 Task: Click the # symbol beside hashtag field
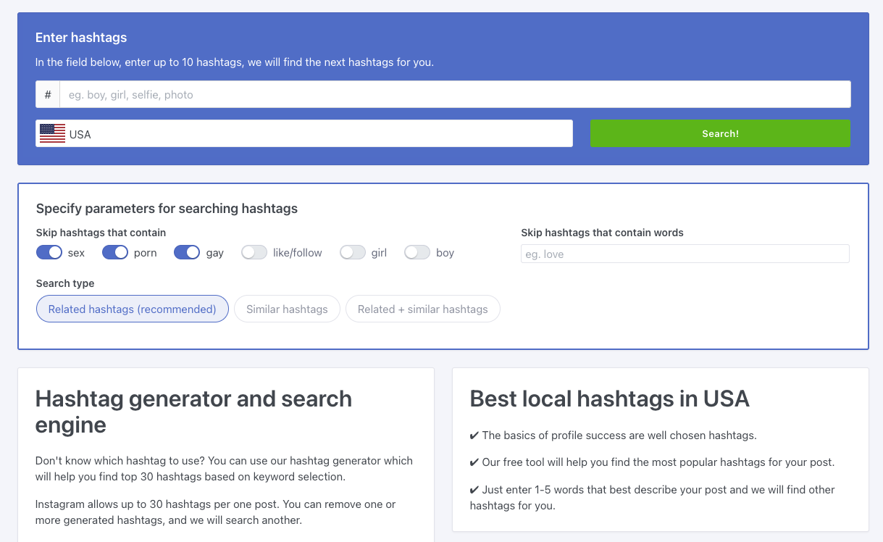(47, 94)
